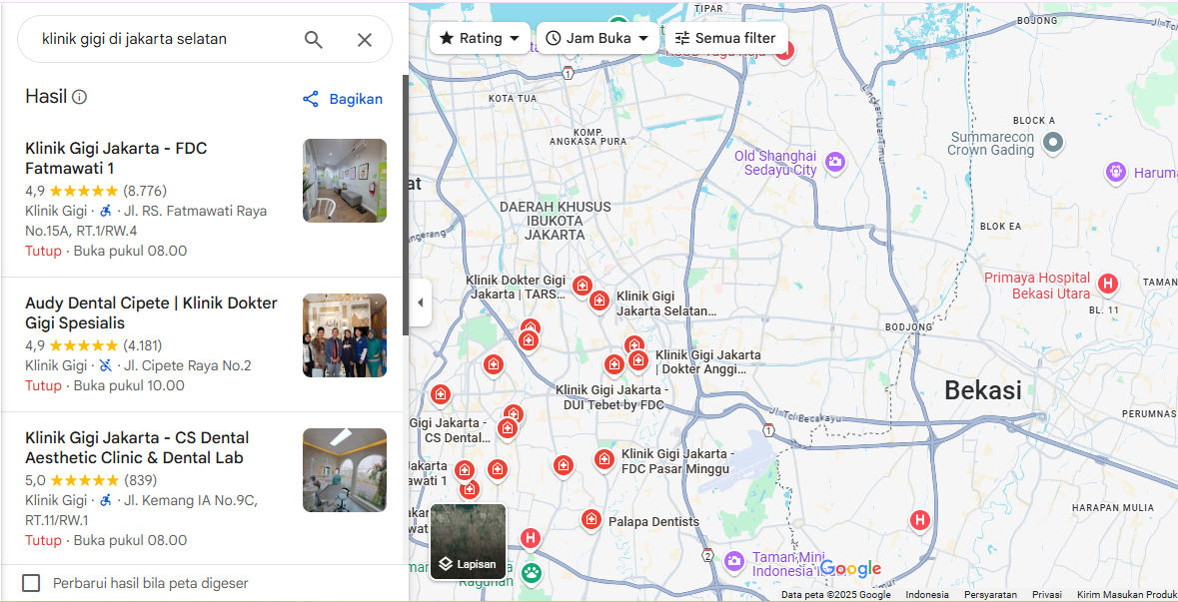Click the search magnifier icon

[x=314, y=39]
